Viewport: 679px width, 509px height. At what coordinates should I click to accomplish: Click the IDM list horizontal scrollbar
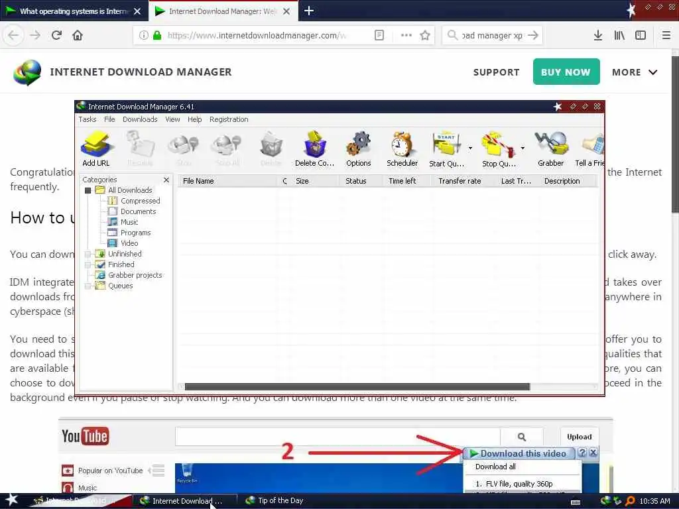(x=357, y=386)
